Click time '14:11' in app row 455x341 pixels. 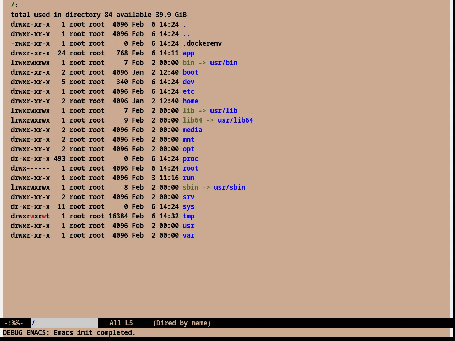coord(169,53)
